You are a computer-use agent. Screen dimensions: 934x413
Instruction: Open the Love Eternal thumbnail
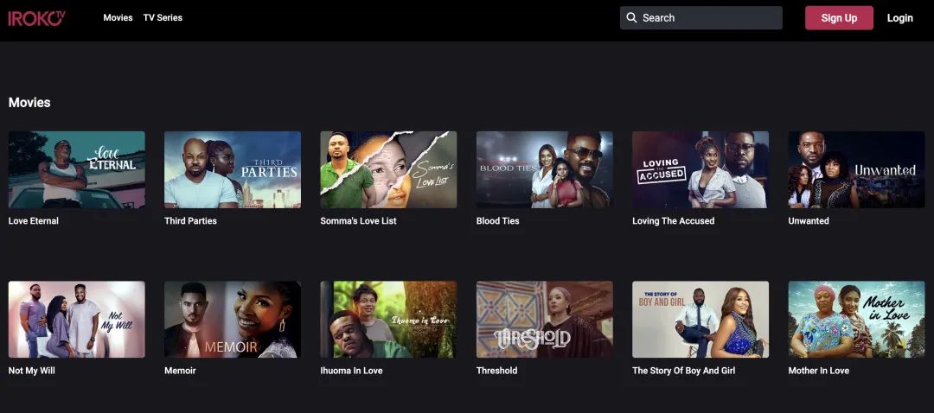pyautogui.click(x=77, y=169)
